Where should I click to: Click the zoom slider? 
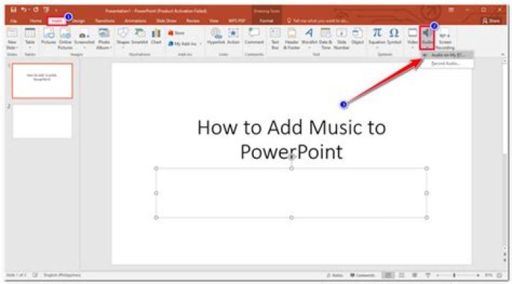click(457, 275)
